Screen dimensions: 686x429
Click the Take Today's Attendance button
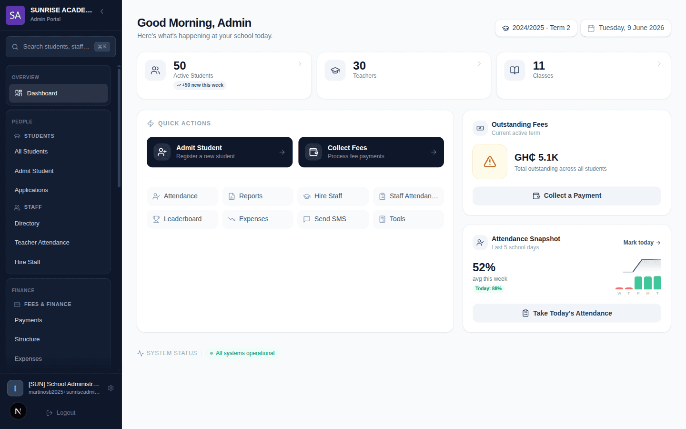(x=567, y=313)
